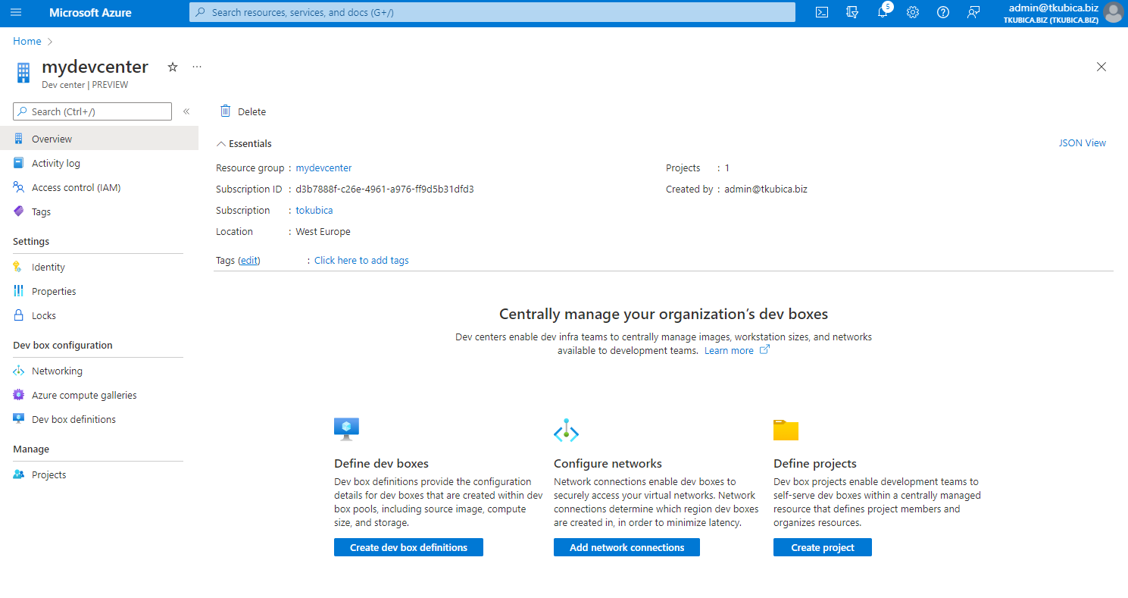Viewport: 1128px width, 598px height.
Task: Pin mydevcenter to favorites with the star
Action: click(173, 67)
